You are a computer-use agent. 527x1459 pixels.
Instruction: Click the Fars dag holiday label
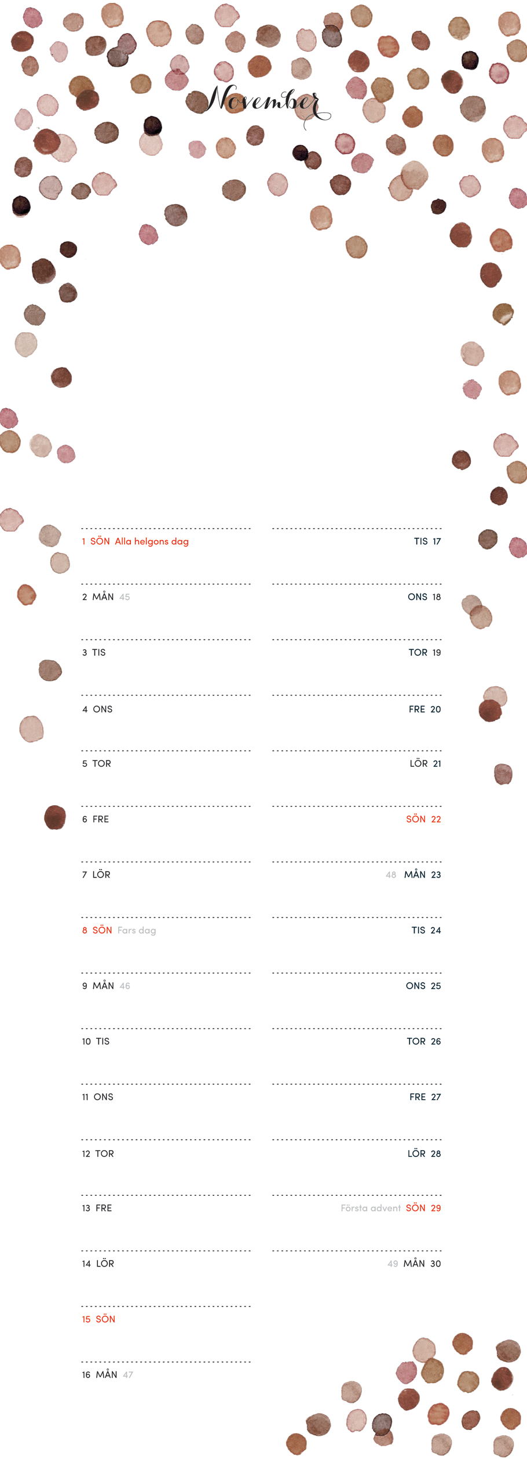coord(137,930)
